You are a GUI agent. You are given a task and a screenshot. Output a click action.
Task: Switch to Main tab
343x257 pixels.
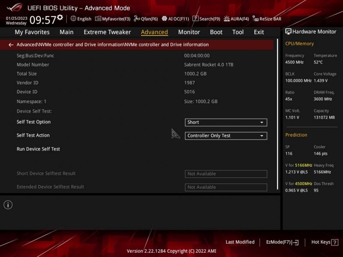pos(66,32)
